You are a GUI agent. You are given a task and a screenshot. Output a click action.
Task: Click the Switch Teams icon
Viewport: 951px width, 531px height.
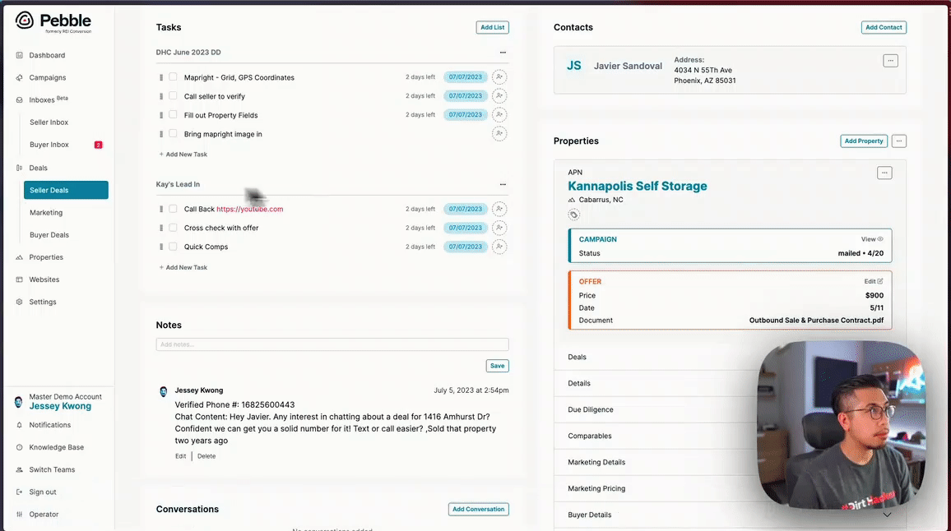pyautogui.click(x=20, y=470)
